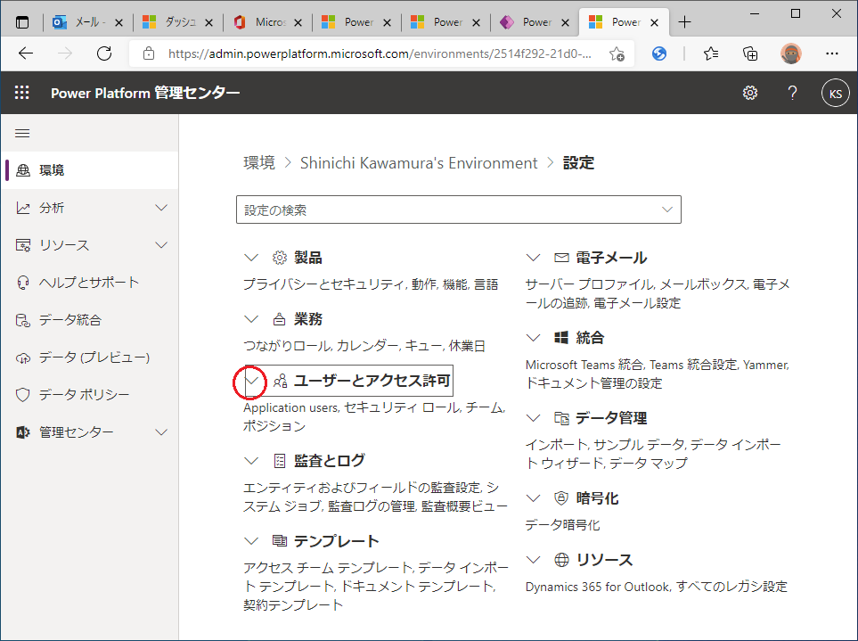
Task: Open the 設定の検索 dropdown arrow
Action: pos(667,210)
